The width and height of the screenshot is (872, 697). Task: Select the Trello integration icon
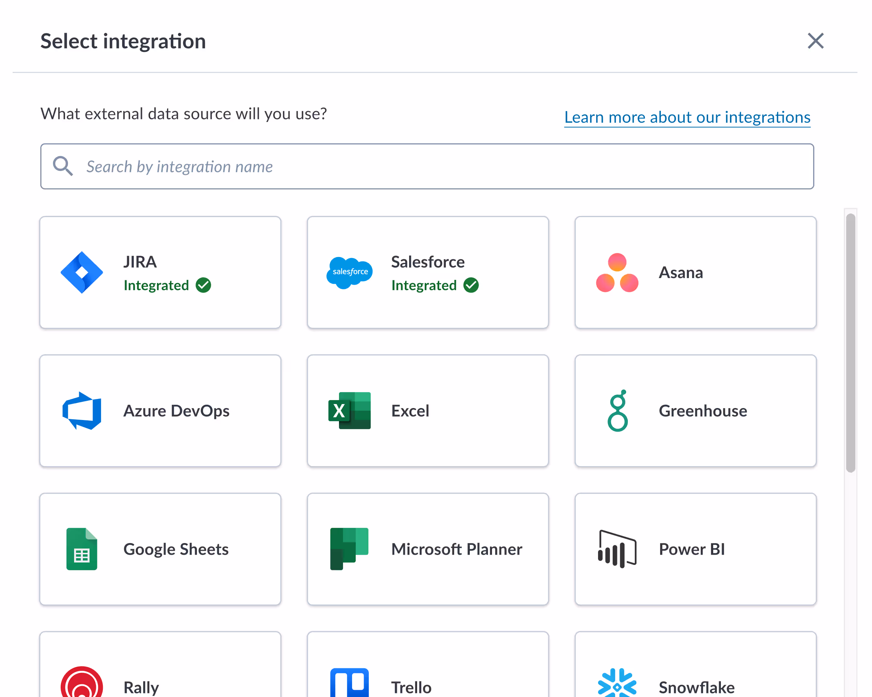point(350,683)
